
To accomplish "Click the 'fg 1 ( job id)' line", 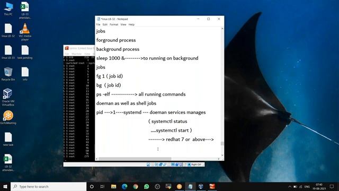I will (110, 76).
